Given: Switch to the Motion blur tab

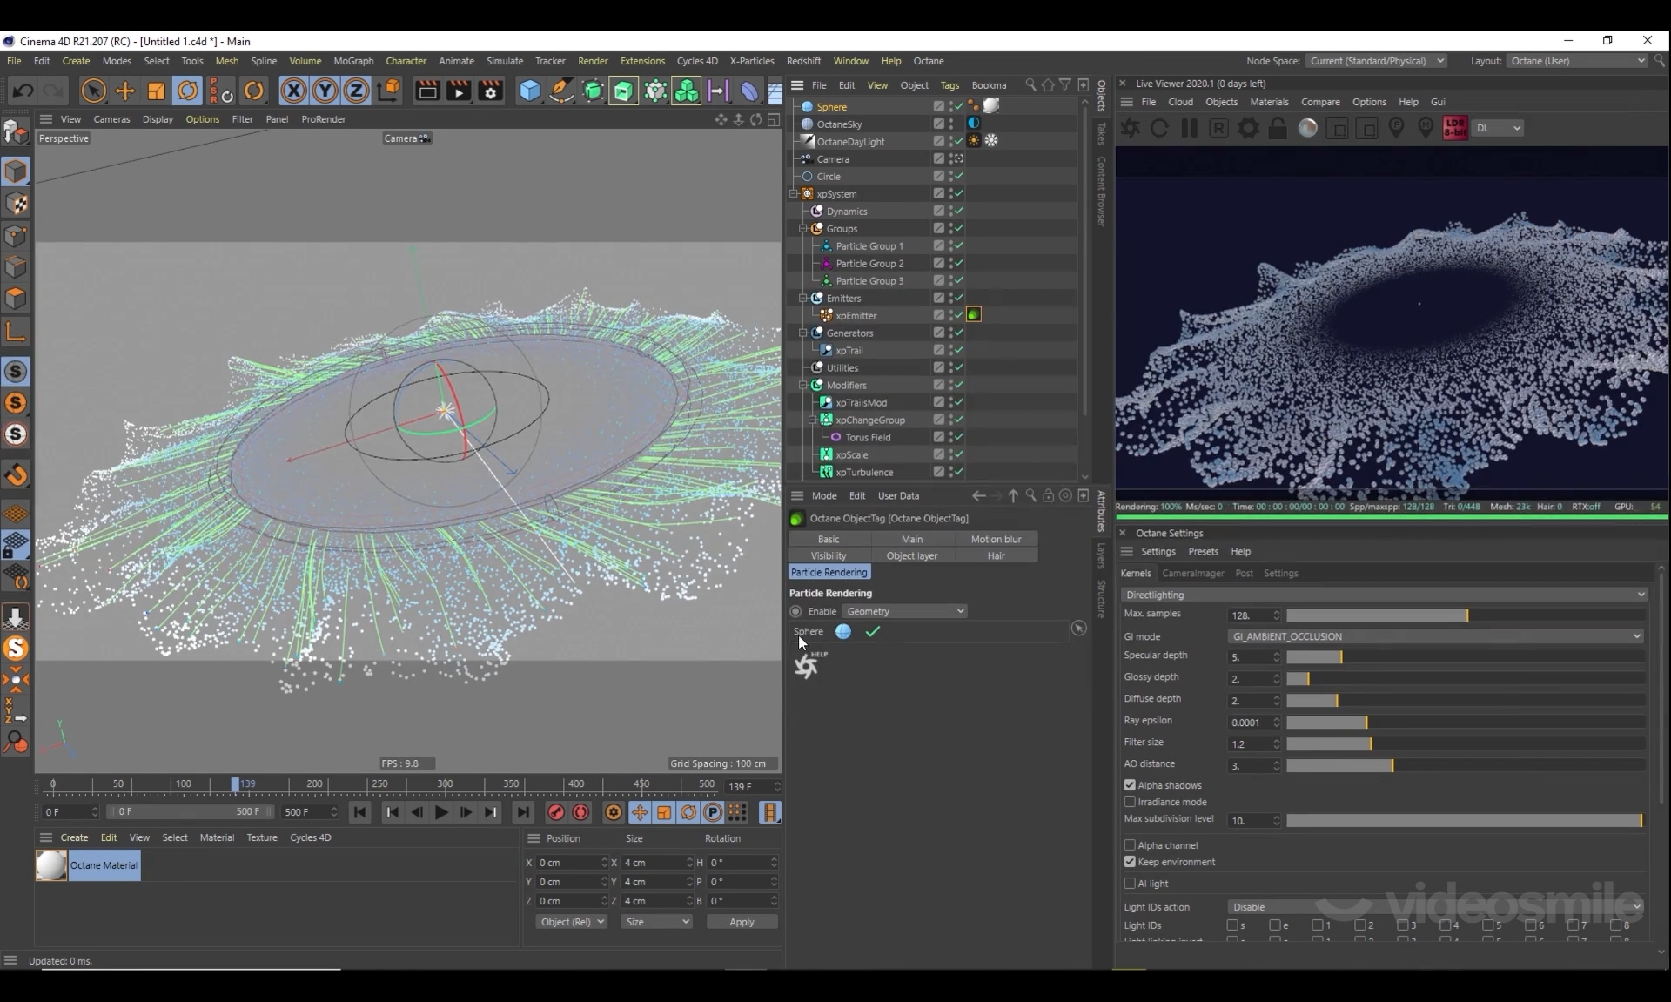Looking at the screenshot, I should click(996, 539).
